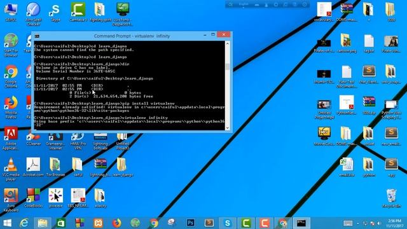This screenshot has width=407, height=229.
Task: Select the emails.xlsx spreadsheet file icon
Action: tap(347, 167)
